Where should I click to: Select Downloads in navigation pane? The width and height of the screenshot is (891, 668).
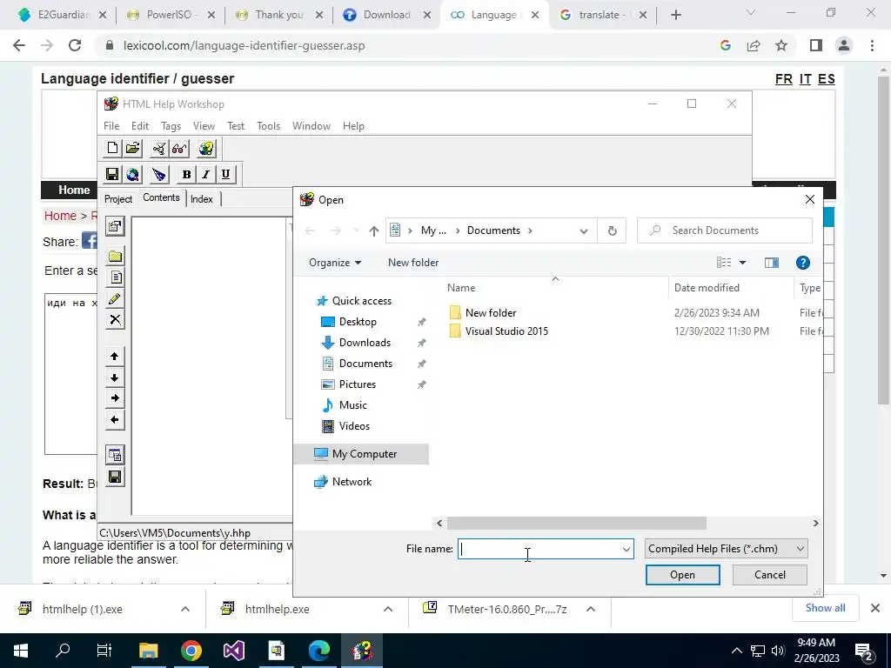[365, 343]
